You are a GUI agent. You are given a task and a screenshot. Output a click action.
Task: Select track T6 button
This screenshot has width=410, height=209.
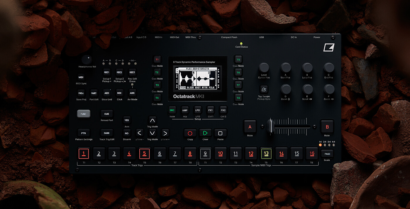click(x=238, y=73)
